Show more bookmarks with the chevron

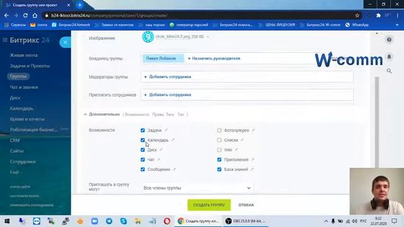(397, 25)
